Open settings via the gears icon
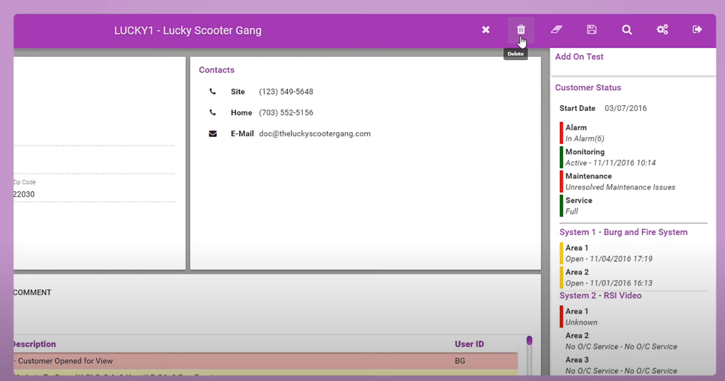Screen dimensions: 725x381 pyautogui.click(x=662, y=29)
